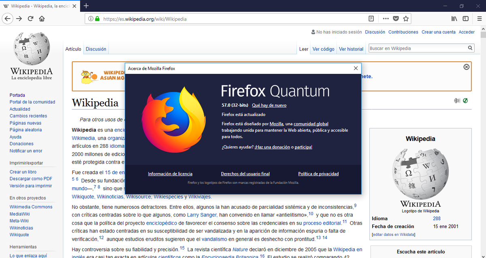The image size is (486, 258).
Task: Click the participa! link
Action: tap(303, 147)
